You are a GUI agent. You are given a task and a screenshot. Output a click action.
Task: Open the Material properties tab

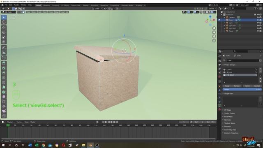click(x=219, y=109)
